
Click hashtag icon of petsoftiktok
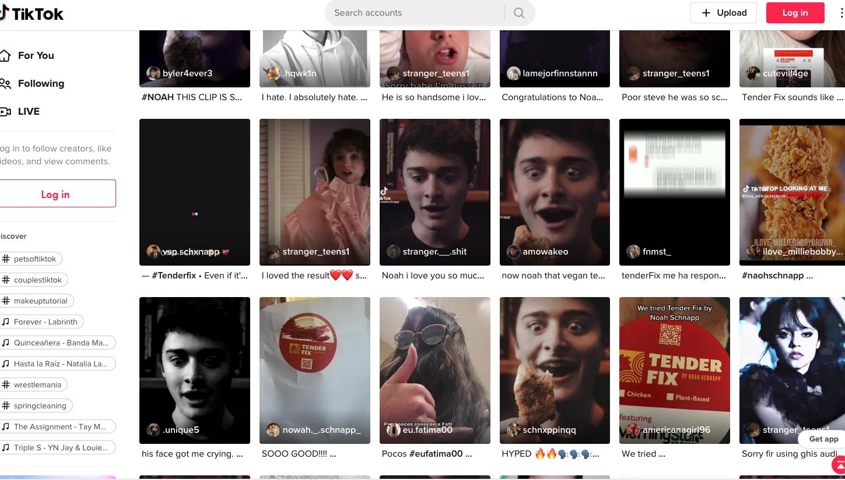[6, 259]
